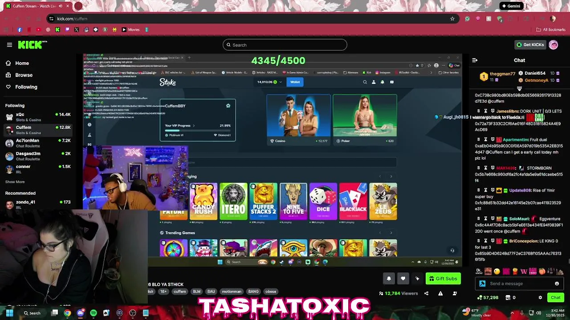
Task: Click the green Chat send button
Action: 555,298
